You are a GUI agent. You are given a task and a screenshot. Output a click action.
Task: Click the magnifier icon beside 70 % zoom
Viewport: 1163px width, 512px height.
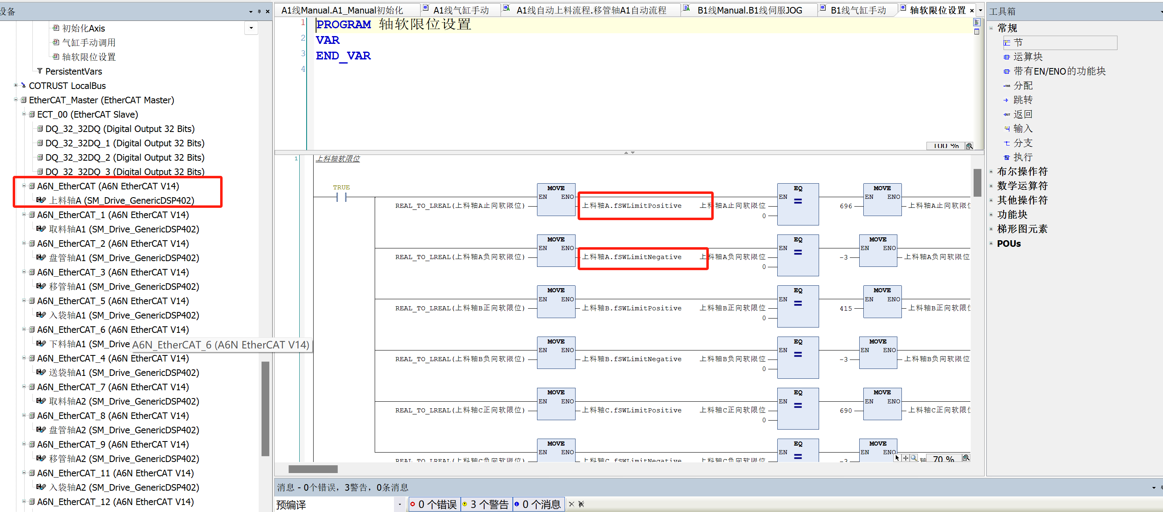pyautogui.click(x=966, y=458)
